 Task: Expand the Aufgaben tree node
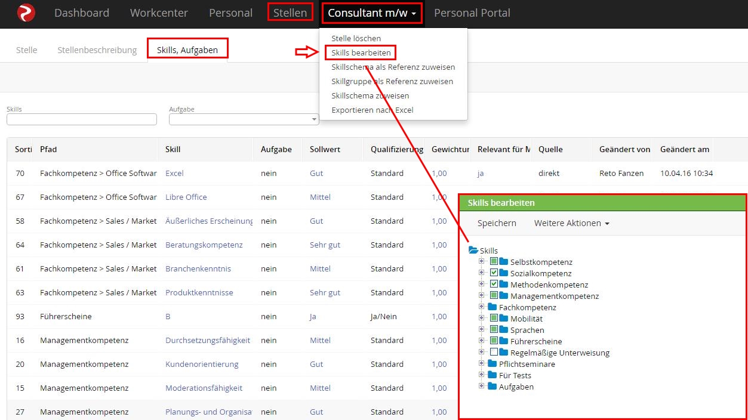coord(482,387)
